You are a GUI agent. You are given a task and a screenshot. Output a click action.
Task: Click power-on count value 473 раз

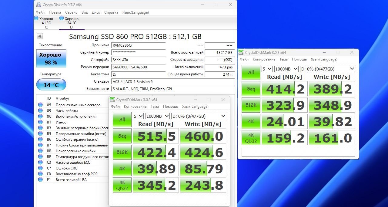219,67
